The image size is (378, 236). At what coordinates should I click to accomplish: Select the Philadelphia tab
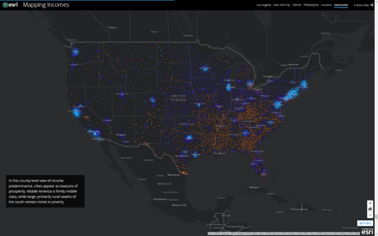tap(311, 5)
